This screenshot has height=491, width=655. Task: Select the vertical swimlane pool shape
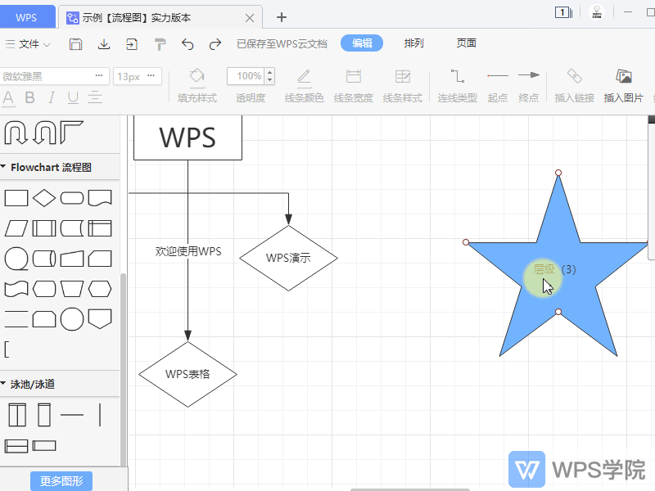[17, 415]
